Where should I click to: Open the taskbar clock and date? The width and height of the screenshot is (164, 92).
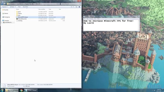pyautogui.click(x=159, y=90)
